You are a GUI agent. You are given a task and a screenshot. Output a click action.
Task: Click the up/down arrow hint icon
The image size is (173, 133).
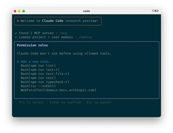pos(22,102)
